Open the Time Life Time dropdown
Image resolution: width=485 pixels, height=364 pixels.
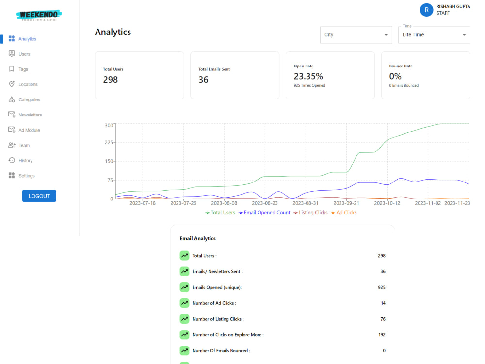pos(434,35)
